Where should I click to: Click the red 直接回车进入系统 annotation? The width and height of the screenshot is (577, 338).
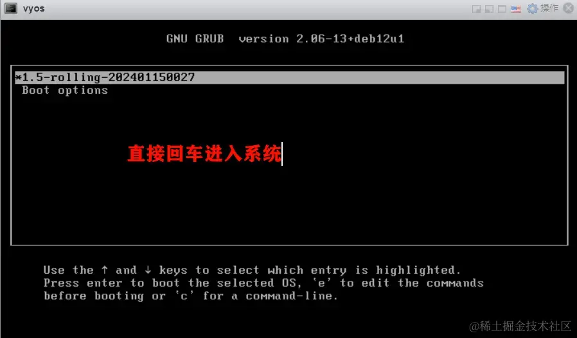tap(204, 154)
